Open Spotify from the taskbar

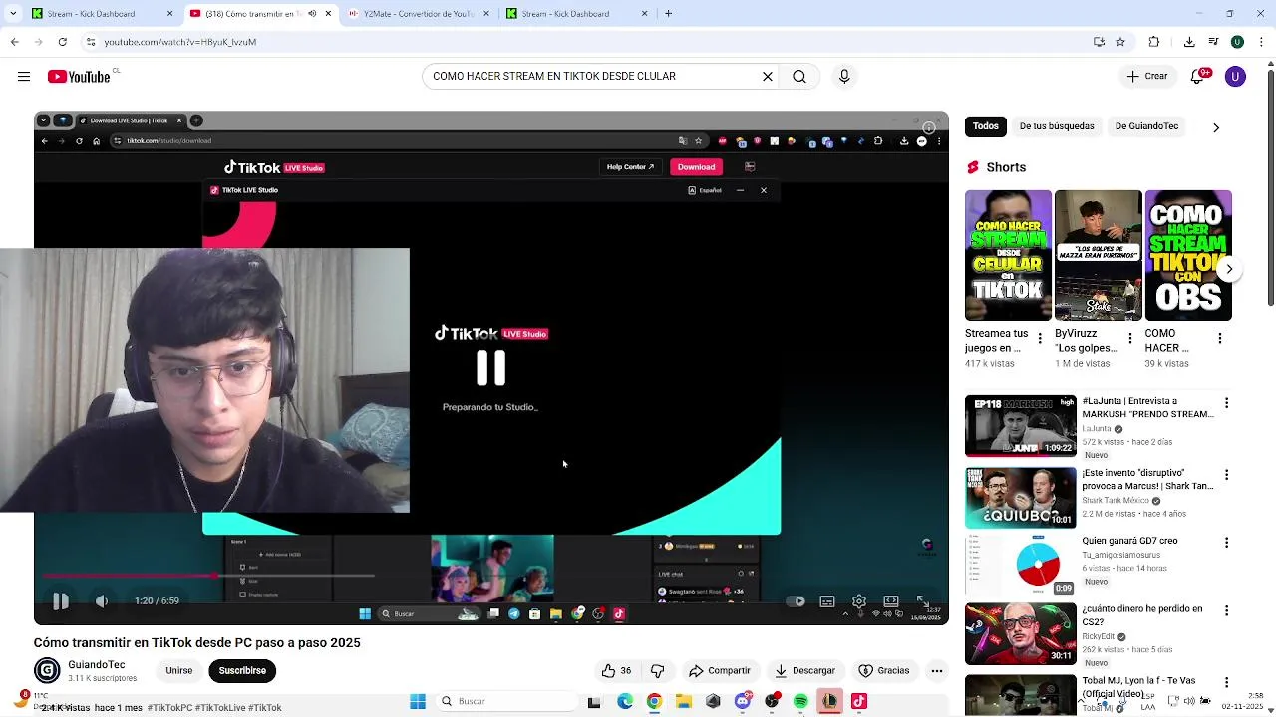[800, 702]
